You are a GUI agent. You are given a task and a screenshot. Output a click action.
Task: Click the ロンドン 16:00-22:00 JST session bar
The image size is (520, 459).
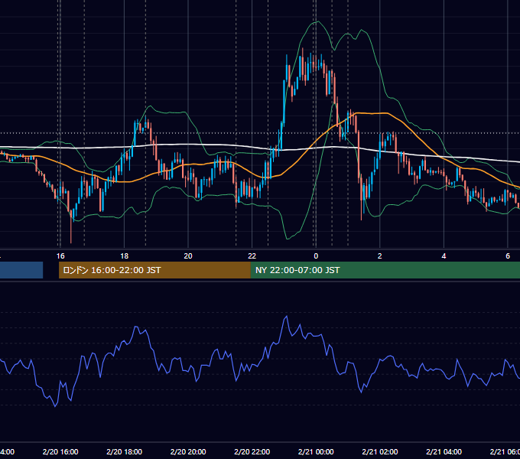(154, 270)
